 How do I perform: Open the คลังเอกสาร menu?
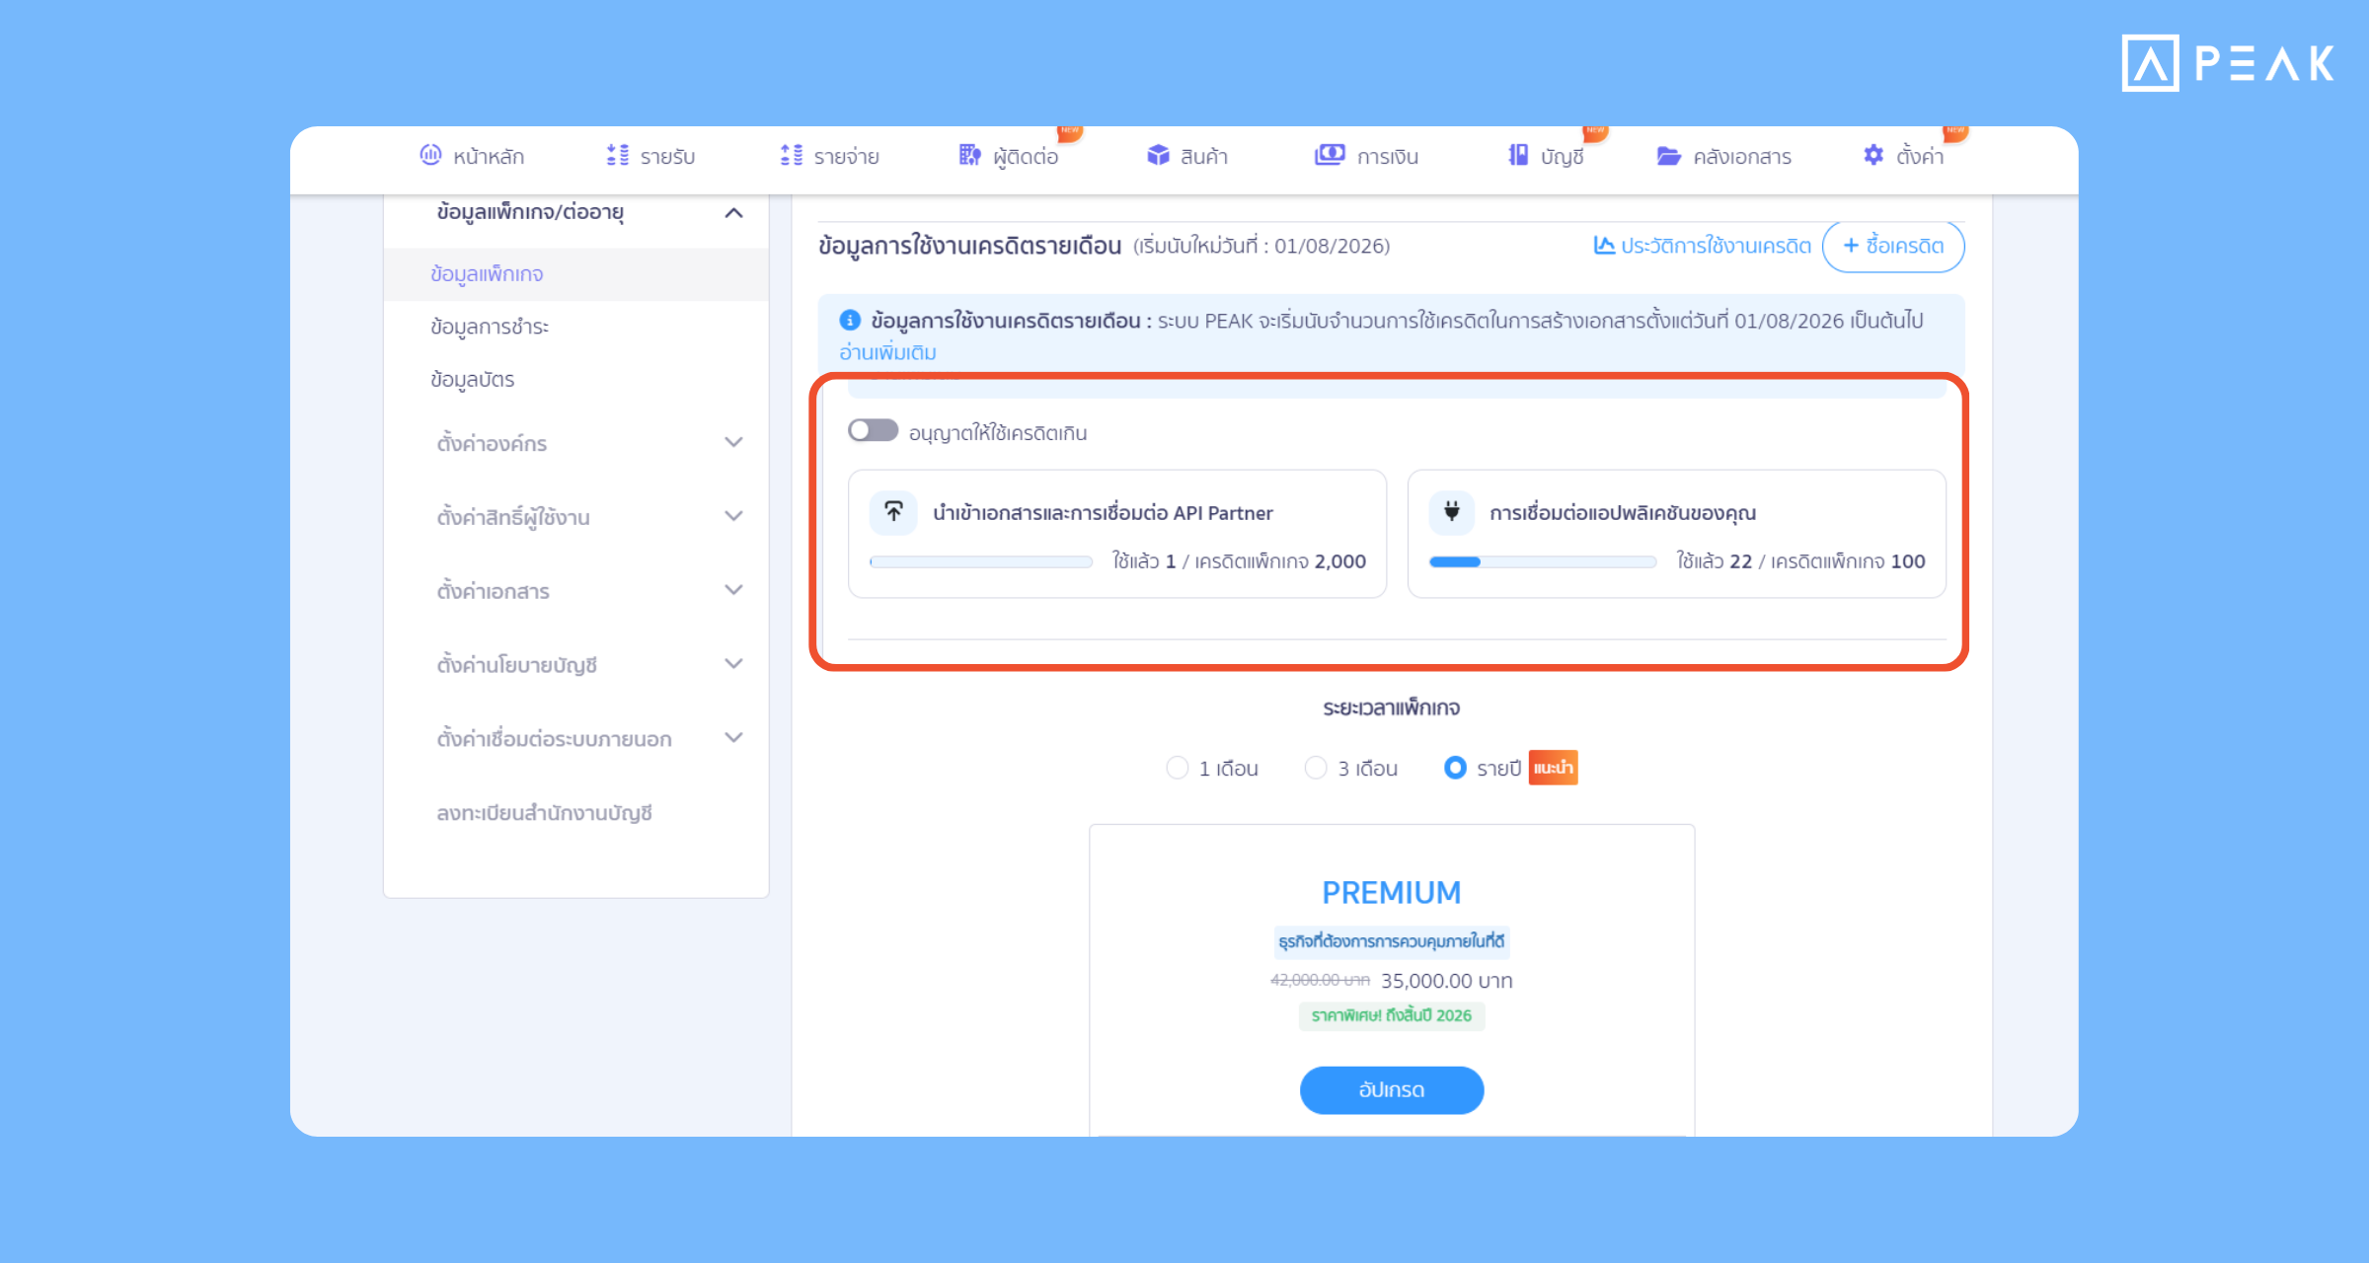(x=1723, y=156)
